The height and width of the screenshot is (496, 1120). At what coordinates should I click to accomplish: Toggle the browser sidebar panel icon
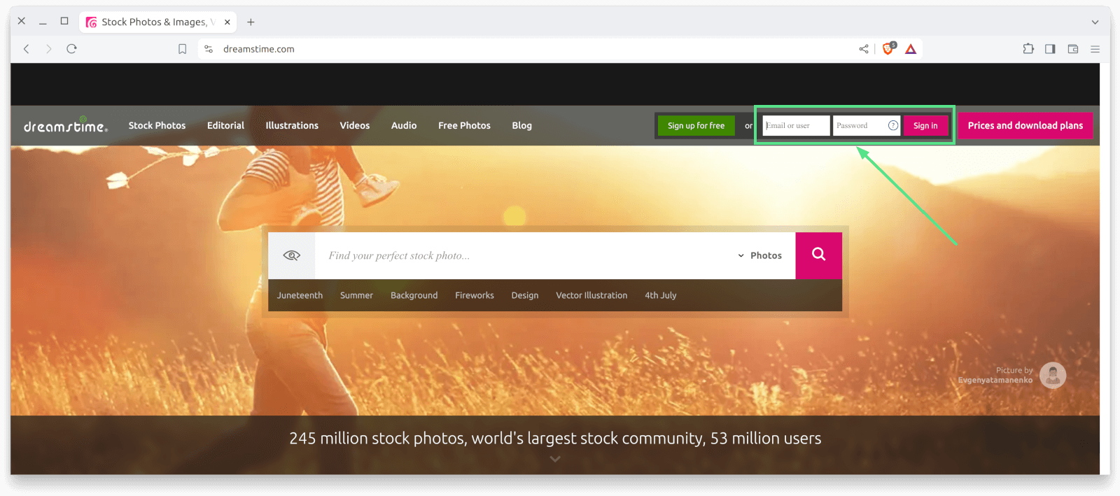pyautogui.click(x=1050, y=49)
